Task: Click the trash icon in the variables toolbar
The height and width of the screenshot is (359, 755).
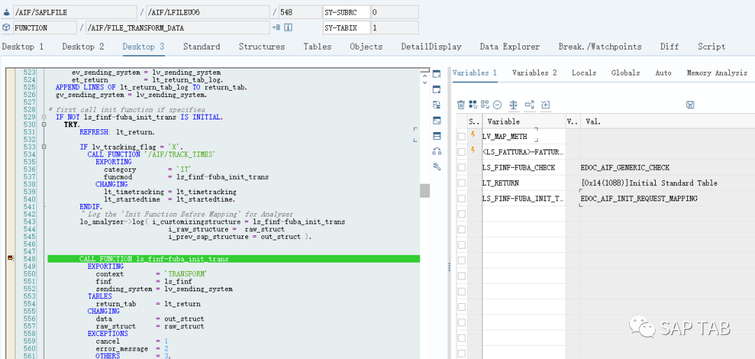Action: (461, 105)
